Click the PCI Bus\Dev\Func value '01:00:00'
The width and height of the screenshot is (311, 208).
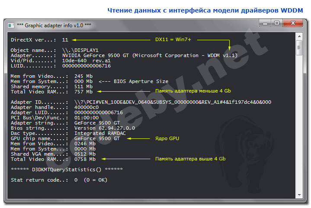87,118
